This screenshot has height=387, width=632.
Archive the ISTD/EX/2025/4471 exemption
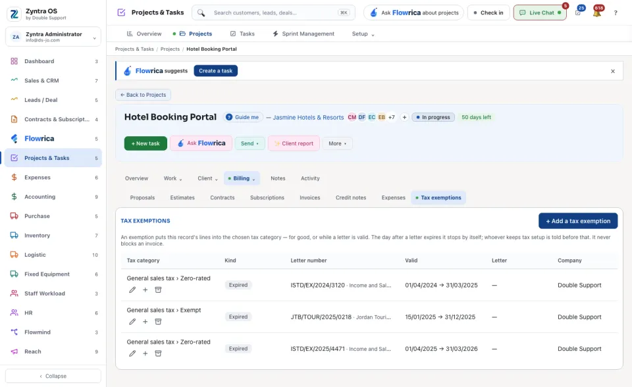coord(158,353)
